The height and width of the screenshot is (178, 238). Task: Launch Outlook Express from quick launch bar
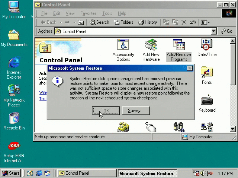[x=47, y=173]
